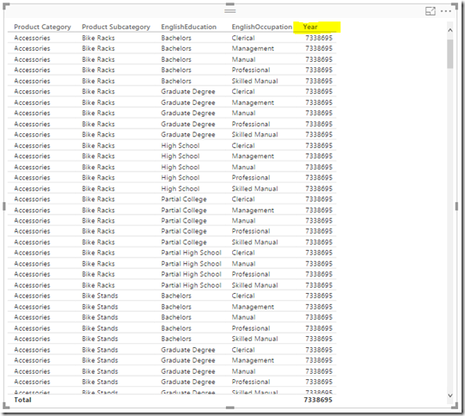Click the vertical scrollbar thumb
This screenshot has height=416, width=465.
pyautogui.click(x=450, y=53)
